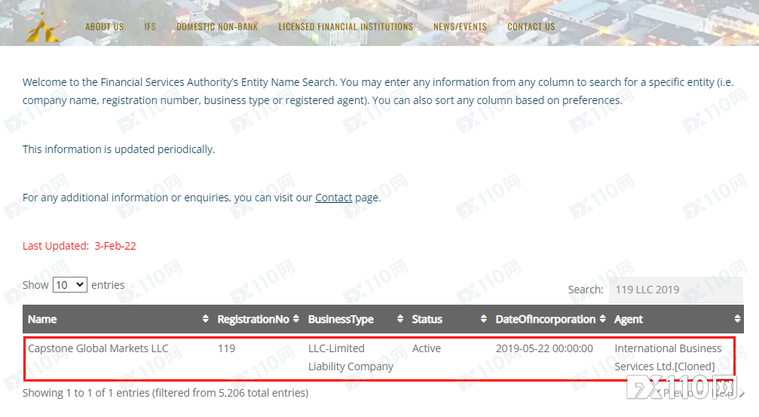Image resolution: width=759 pixels, height=417 pixels.
Task: Sort by Agent column arrows
Action: point(737,319)
